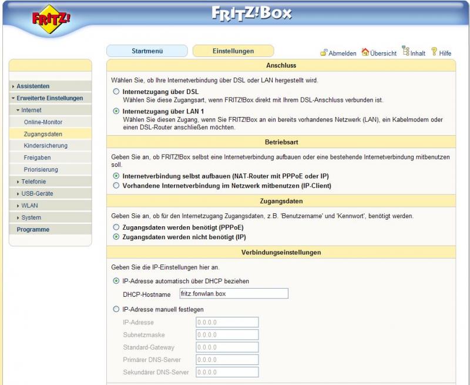Viewport: 470px width, 385px height.
Task: Enable IP-Adresse automatisch über DHCP beziehen
Action: [116, 281]
